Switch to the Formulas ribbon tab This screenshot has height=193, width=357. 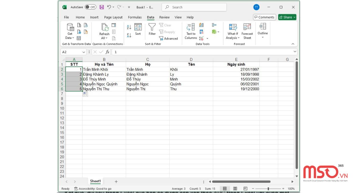coord(135,17)
